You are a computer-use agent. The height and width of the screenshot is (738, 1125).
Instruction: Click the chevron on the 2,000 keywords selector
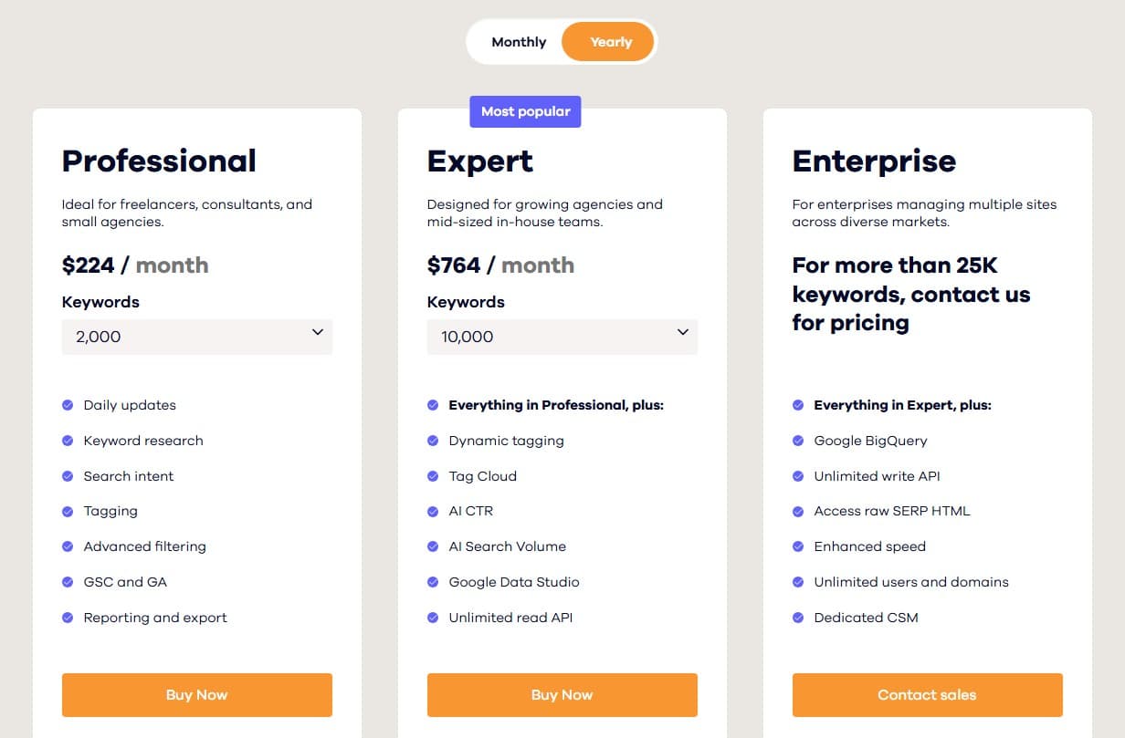click(318, 334)
